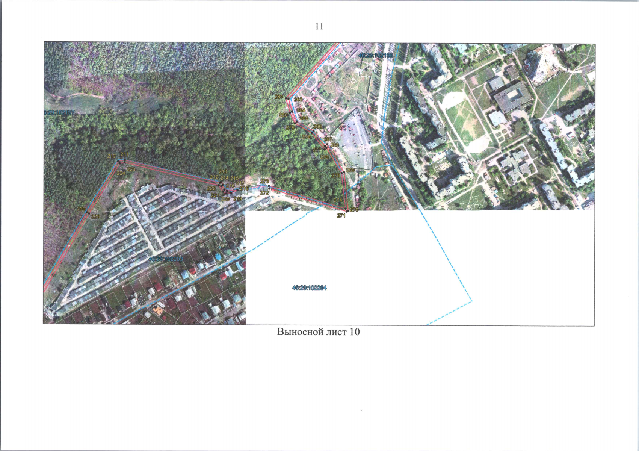
Task: Click cadastral label 46:29:102203
Action: [x=166, y=259]
